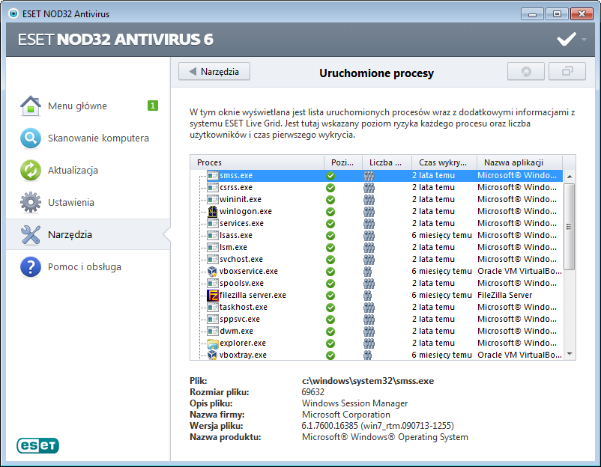601x467 pixels.
Task: Click the Aktualizacja green refresh icon
Action: click(x=31, y=171)
